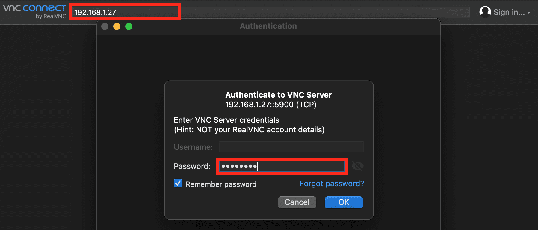Expand the account options with the chevron
The image size is (538, 230).
(x=529, y=13)
